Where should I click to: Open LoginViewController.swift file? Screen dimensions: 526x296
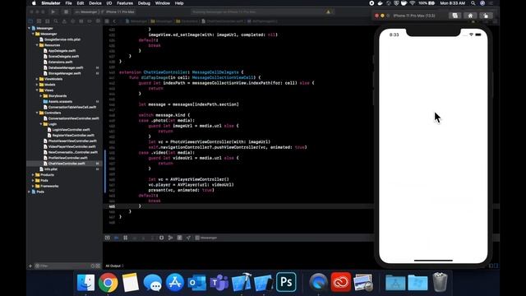coord(71,130)
